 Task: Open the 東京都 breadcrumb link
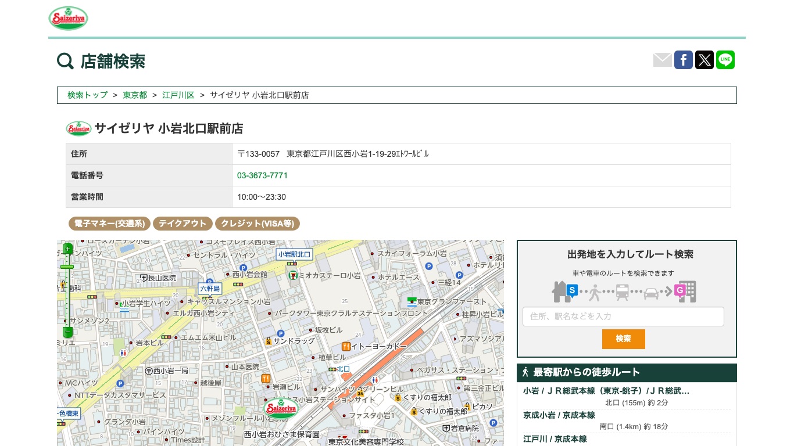[x=135, y=95]
